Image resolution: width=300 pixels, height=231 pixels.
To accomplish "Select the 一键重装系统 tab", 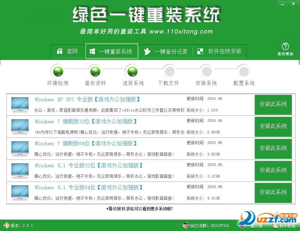I will tap(111, 51).
